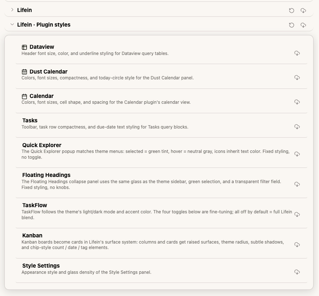Export the Tasks style settings
This screenshot has width=319, height=296.
[x=297, y=127]
